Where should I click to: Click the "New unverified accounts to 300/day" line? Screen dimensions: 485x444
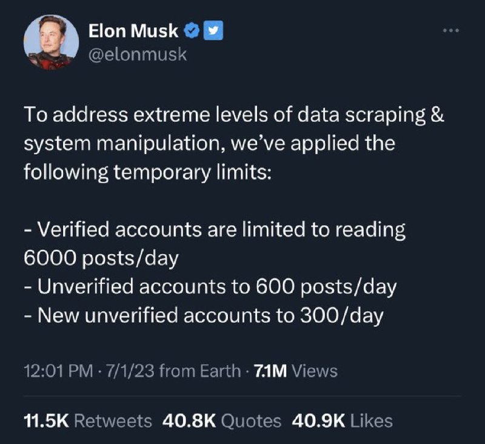(x=204, y=315)
